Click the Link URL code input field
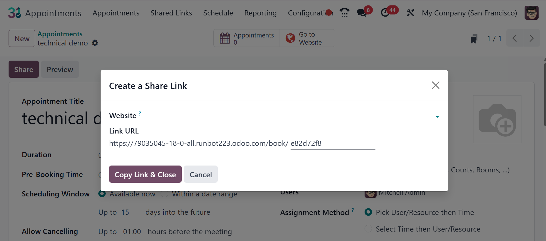 tap(333, 144)
